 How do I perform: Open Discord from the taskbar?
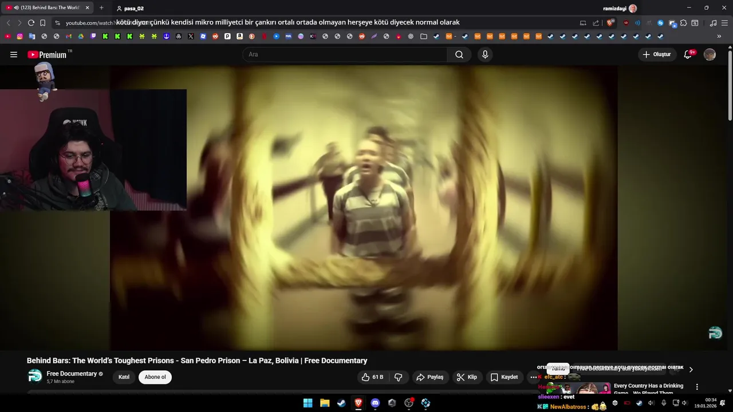(x=375, y=403)
